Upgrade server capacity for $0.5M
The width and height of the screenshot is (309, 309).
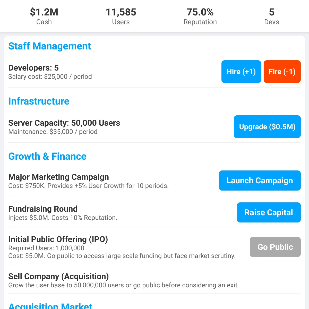tap(267, 127)
